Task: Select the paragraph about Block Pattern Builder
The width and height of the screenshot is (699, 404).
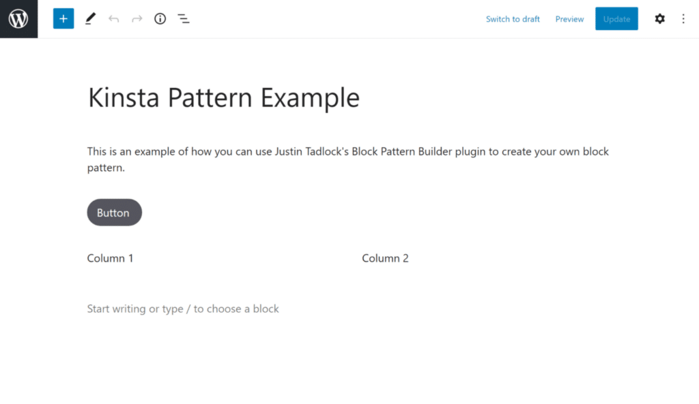Action: [x=347, y=159]
